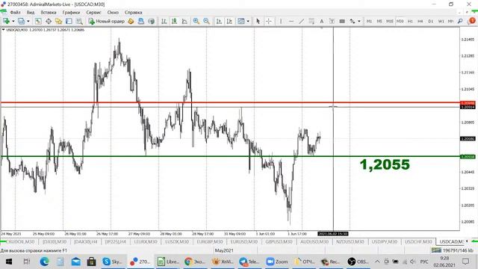Image resolution: width=478 pixels, height=269 pixels.
Task: Open the Файл menu
Action: (x=15, y=13)
